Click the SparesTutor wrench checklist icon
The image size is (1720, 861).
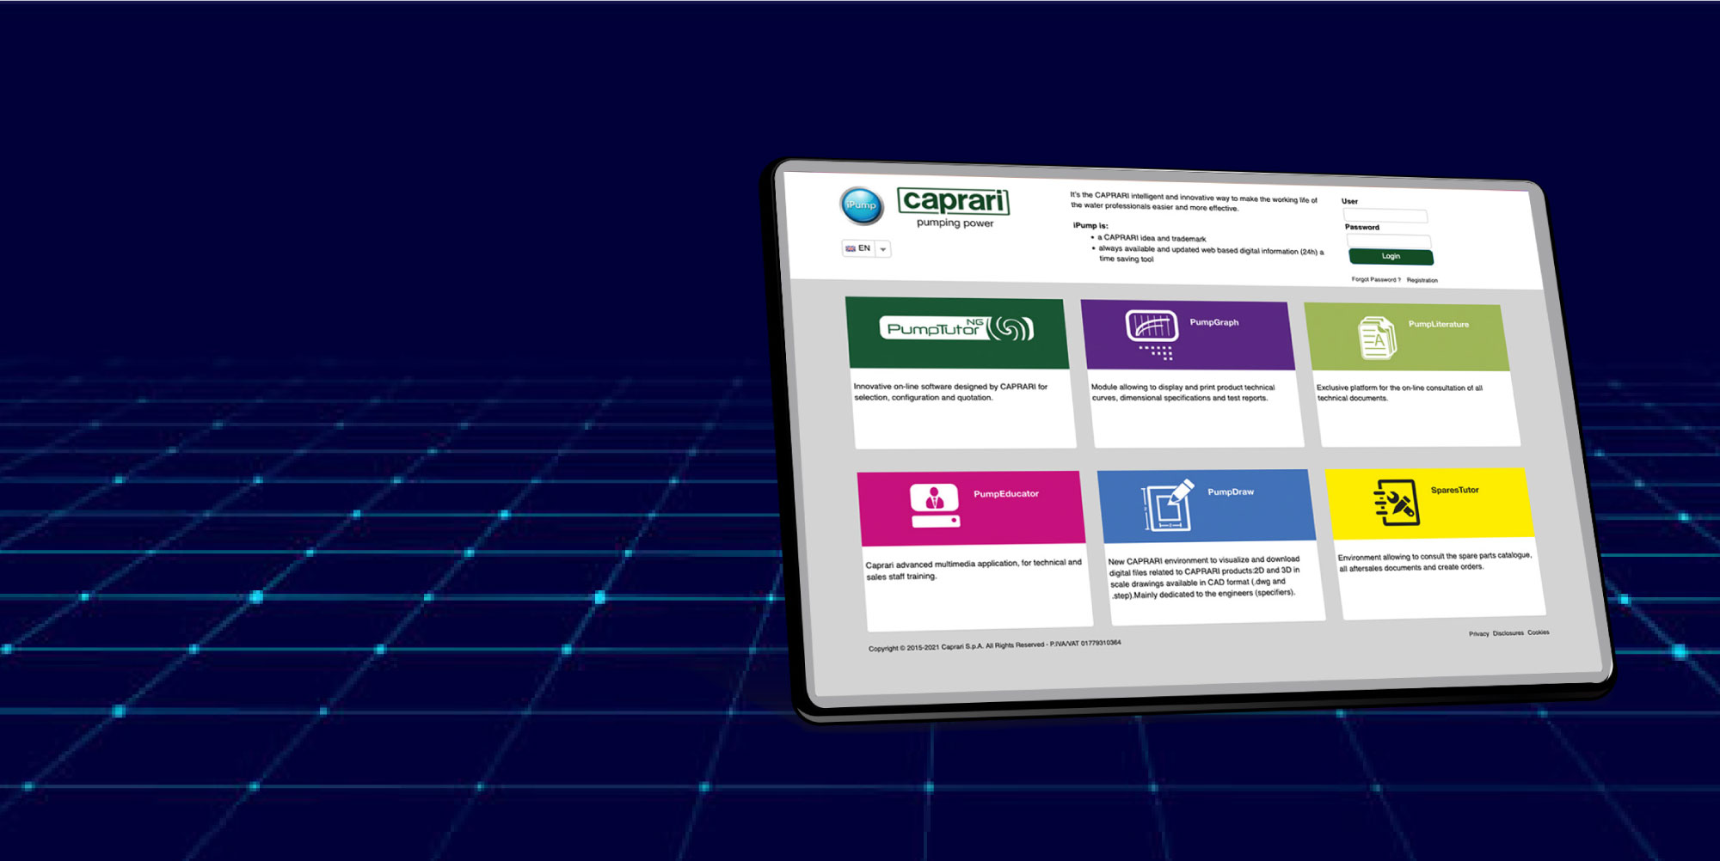pyautogui.click(x=1397, y=503)
